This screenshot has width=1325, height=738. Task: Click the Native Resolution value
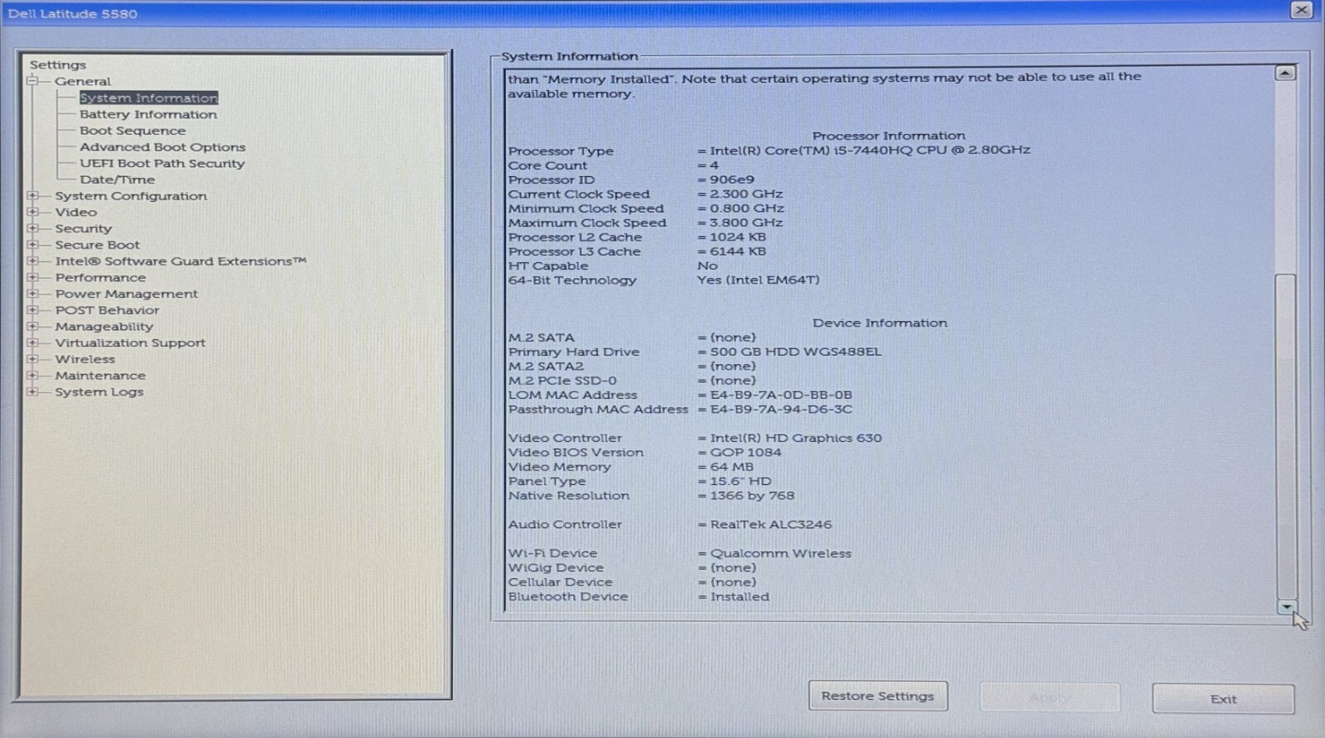point(752,496)
